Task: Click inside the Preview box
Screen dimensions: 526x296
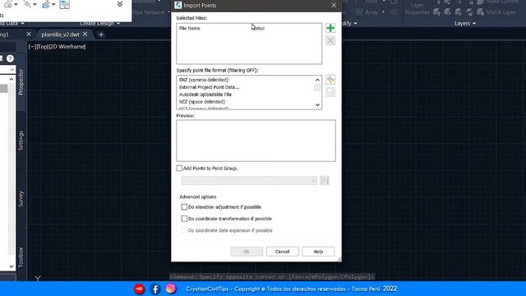Action: [x=256, y=141]
